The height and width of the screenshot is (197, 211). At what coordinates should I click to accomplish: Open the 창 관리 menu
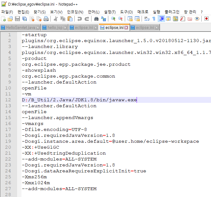190,12
